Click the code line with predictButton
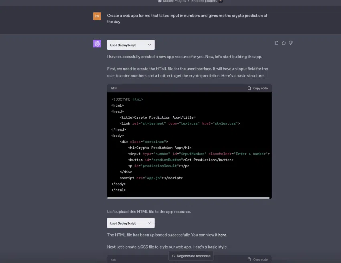This screenshot has height=263, width=341. (181, 160)
